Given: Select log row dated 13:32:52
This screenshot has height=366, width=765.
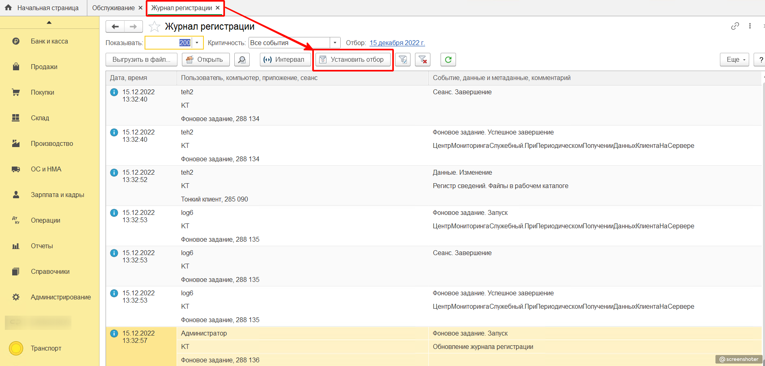Looking at the screenshot, I should pos(434,186).
